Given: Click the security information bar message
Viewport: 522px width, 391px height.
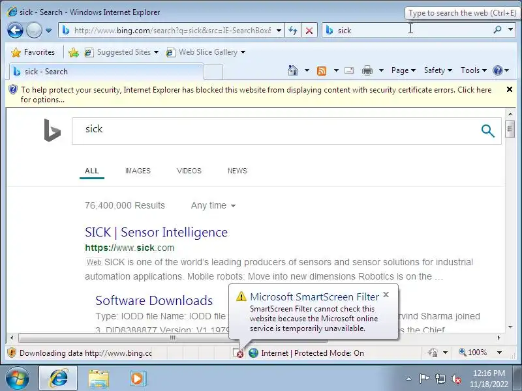Looking at the screenshot, I should (x=256, y=94).
